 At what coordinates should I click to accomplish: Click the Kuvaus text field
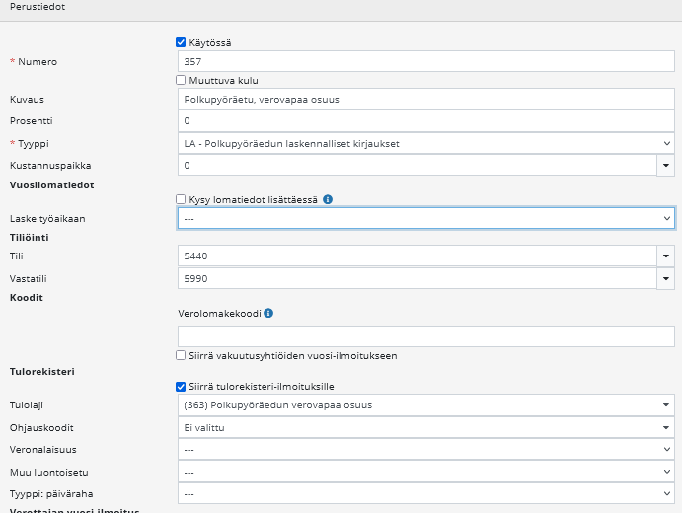425,99
